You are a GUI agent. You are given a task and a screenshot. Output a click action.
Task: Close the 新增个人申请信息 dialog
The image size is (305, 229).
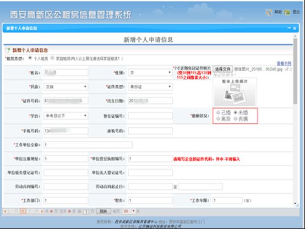(x=295, y=29)
